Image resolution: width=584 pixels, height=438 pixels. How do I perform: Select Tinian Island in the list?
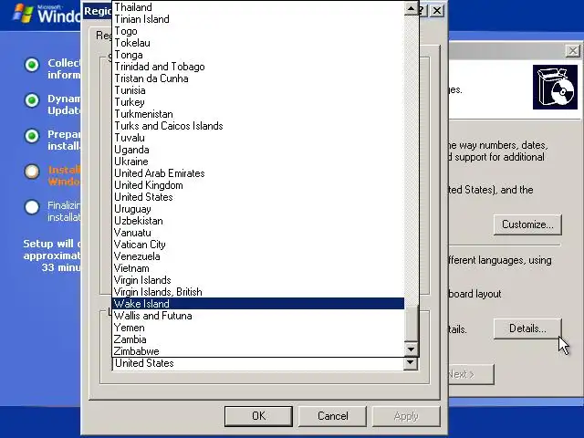(x=257, y=19)
